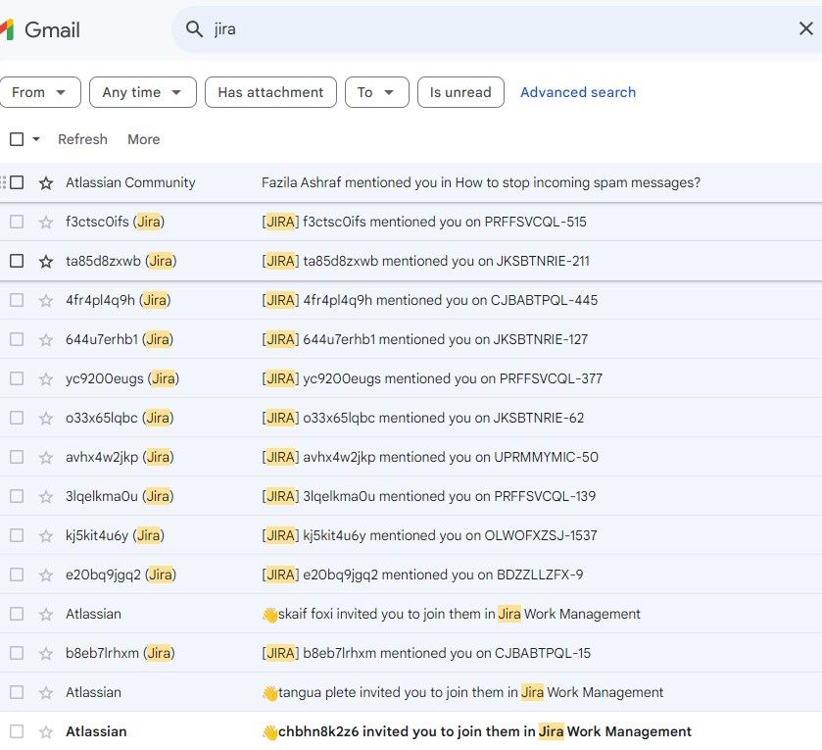Check the o33x65lqbc email checkbox
Viewport: 822px width, 750px height.
click(17, 418)
